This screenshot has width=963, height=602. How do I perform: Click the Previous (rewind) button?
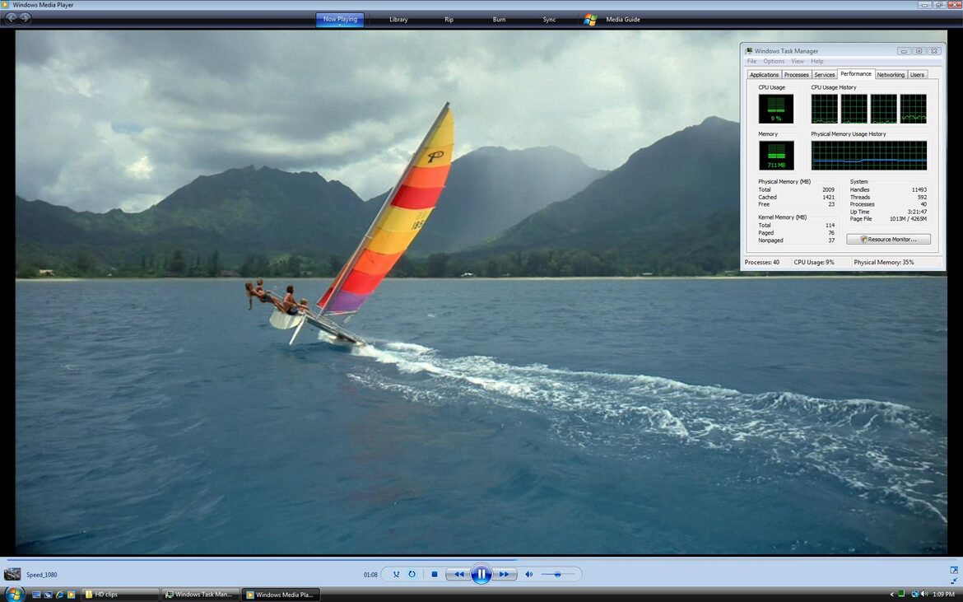pyautogui.click(x=458, y=574)
